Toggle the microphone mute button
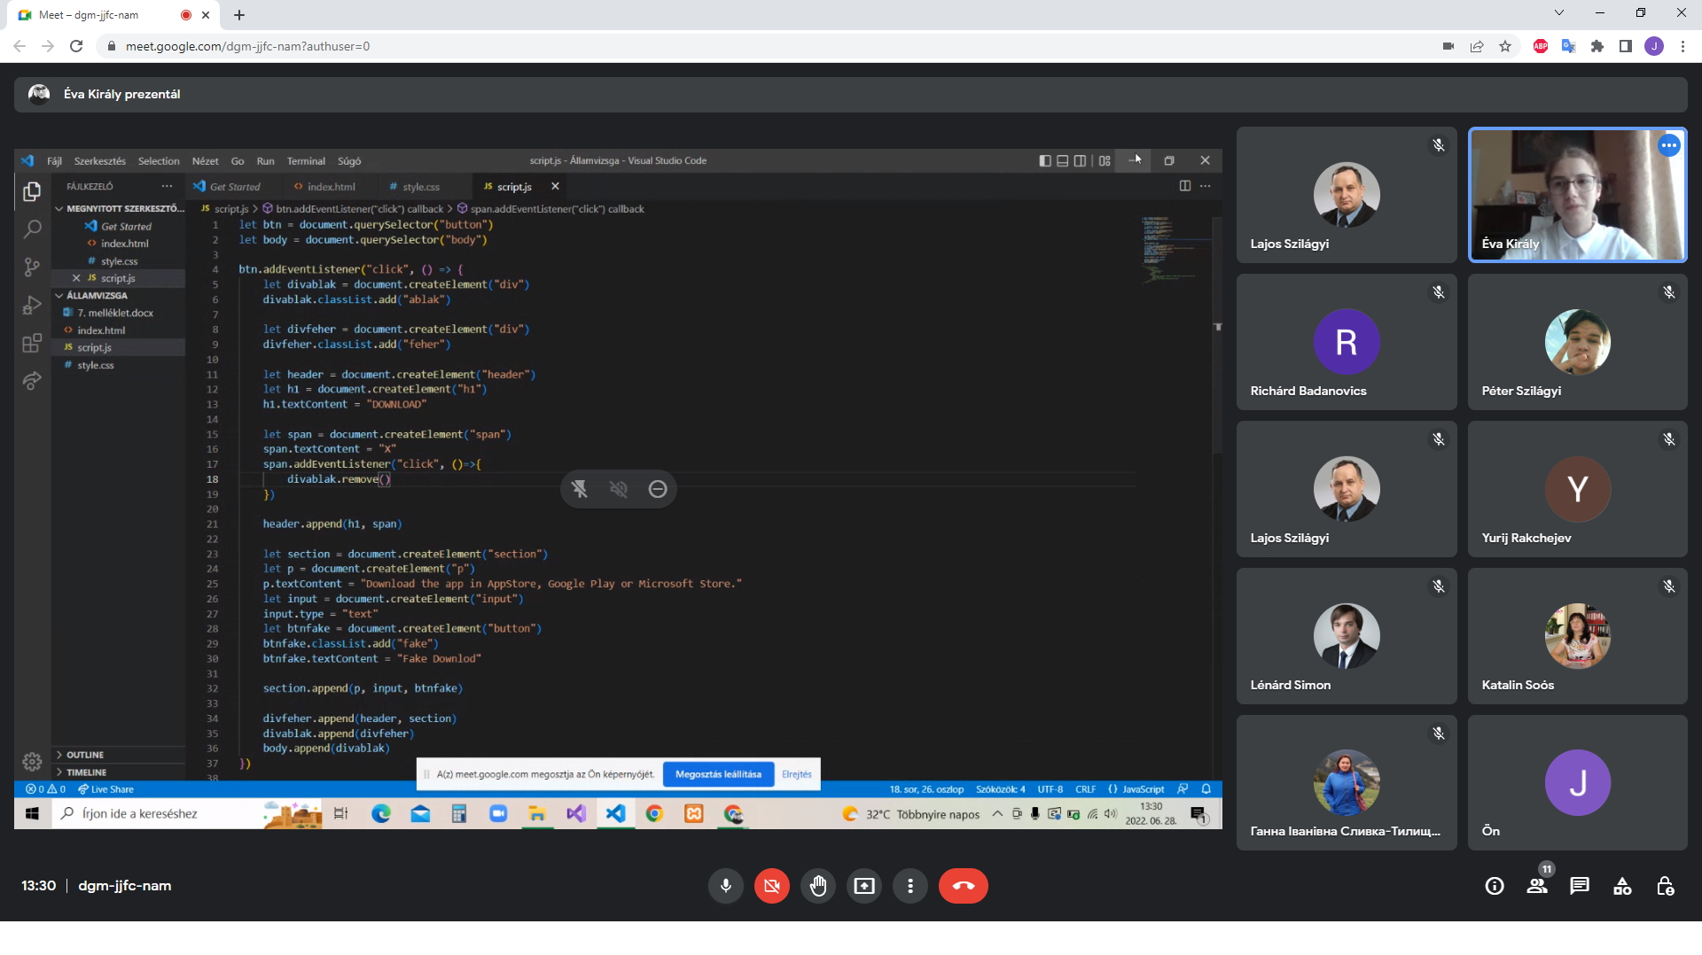The image size is (1702, 955). pyautogui.click(x=725, y=886)
